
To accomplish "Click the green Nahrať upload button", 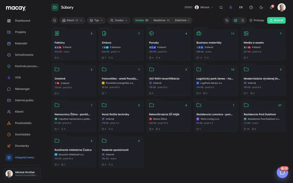I will tap(276, 20).
